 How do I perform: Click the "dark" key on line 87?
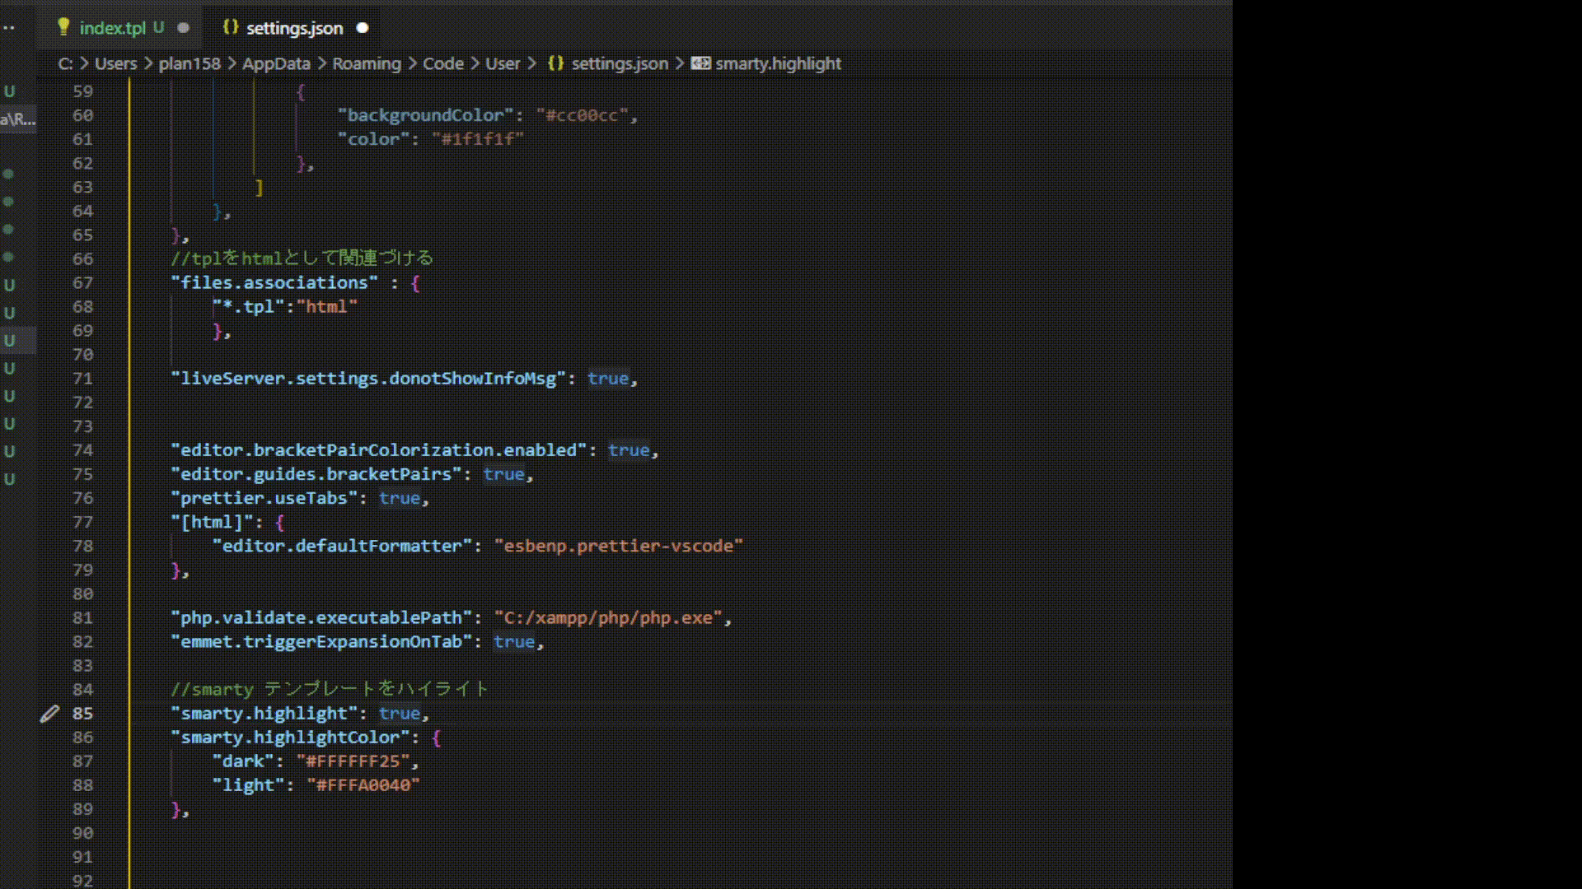pos(243,761)
